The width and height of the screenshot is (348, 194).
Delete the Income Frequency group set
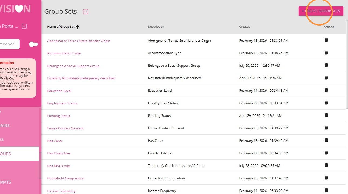326,190
